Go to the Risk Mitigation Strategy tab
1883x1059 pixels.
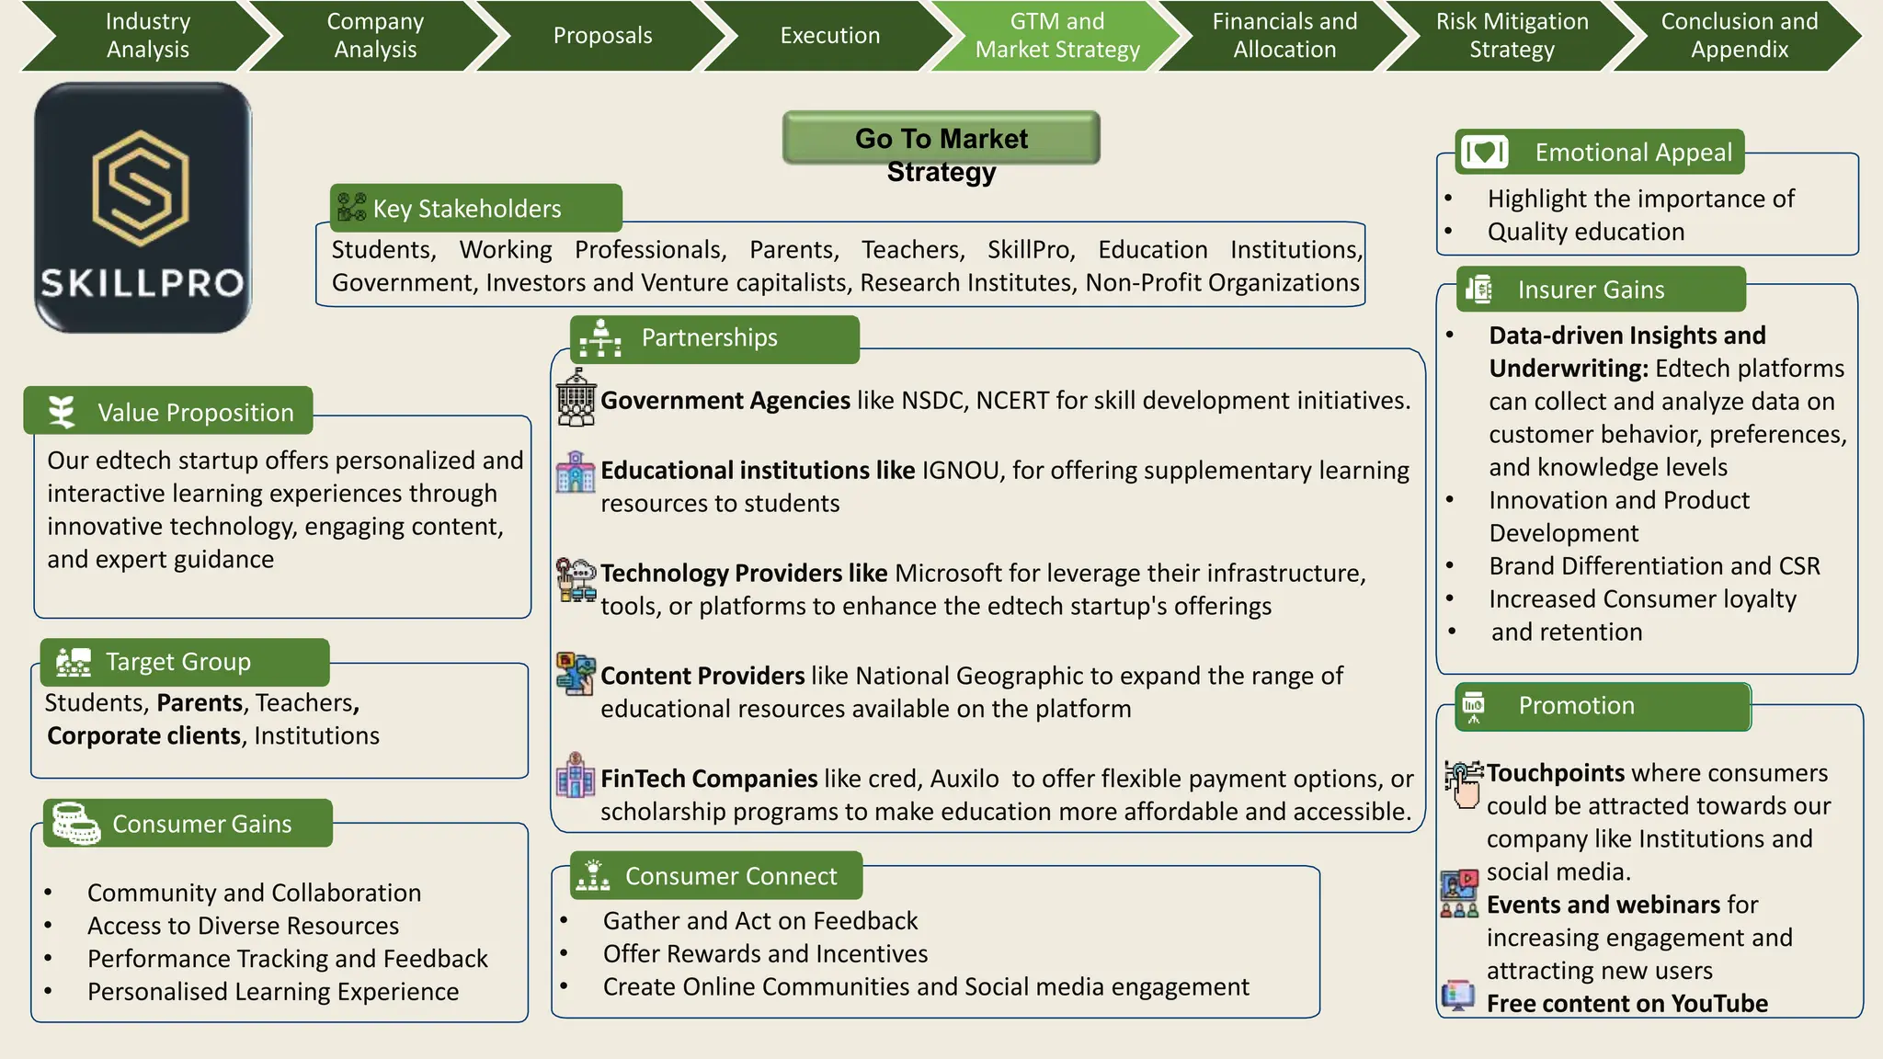tap(1512, 36)
